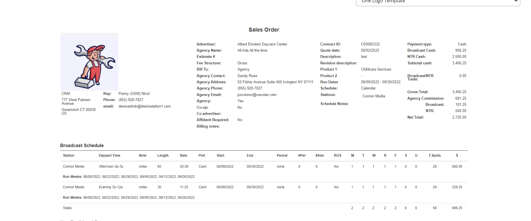The height and width of the screenshot is (221, 531).
Task: Click the Station column header
Action: pos(68,156)
